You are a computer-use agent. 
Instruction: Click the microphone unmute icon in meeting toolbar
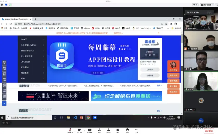[70, 130]
